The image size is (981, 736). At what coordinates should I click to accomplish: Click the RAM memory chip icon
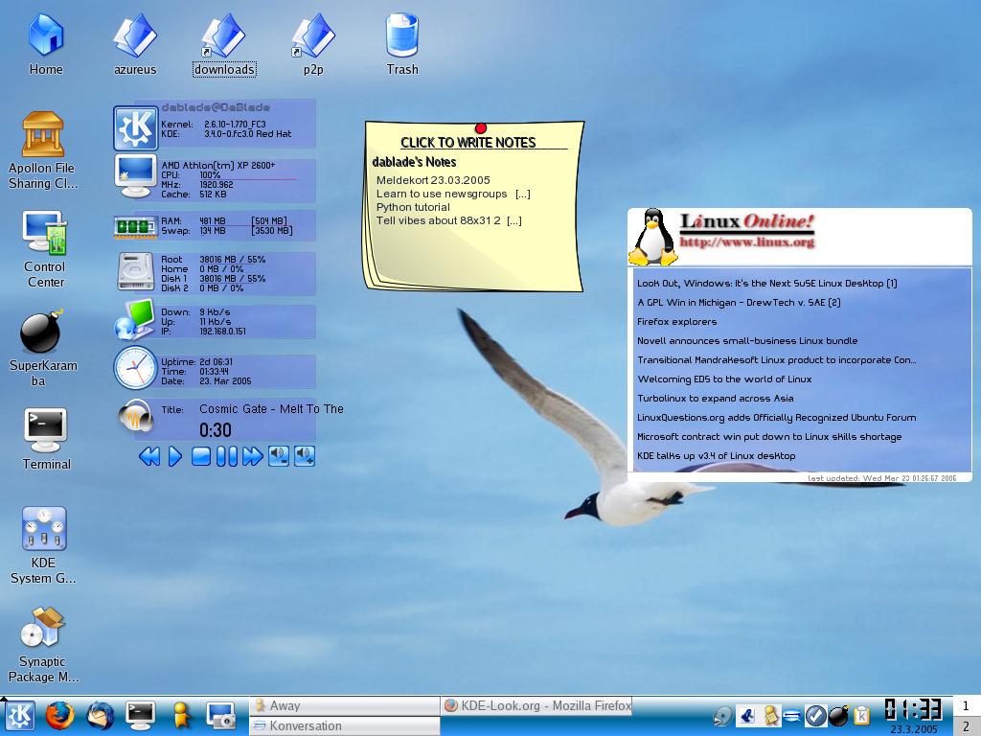click(135, 226)
